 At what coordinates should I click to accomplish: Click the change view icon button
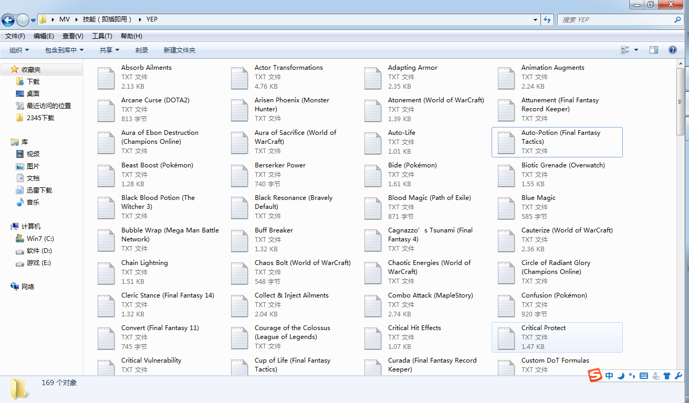(x=625, y=50)
